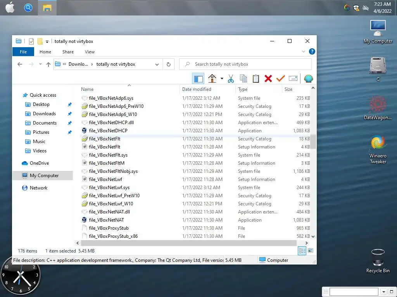Expand the address bar history dropdown
The image size is (397, 297).
pyautogui.click(x=157, y=65)
